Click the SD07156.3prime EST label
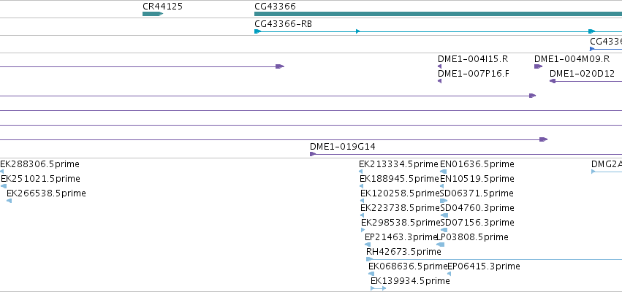 (477, 222)
